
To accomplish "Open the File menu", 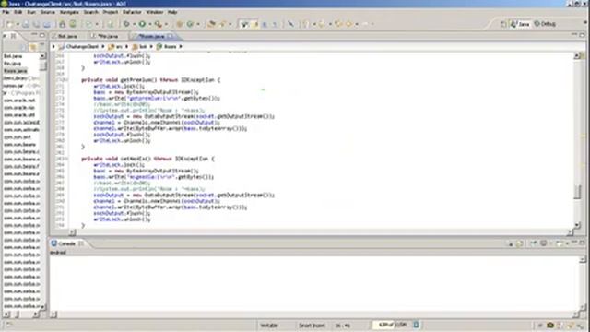I will pos(6,12).
